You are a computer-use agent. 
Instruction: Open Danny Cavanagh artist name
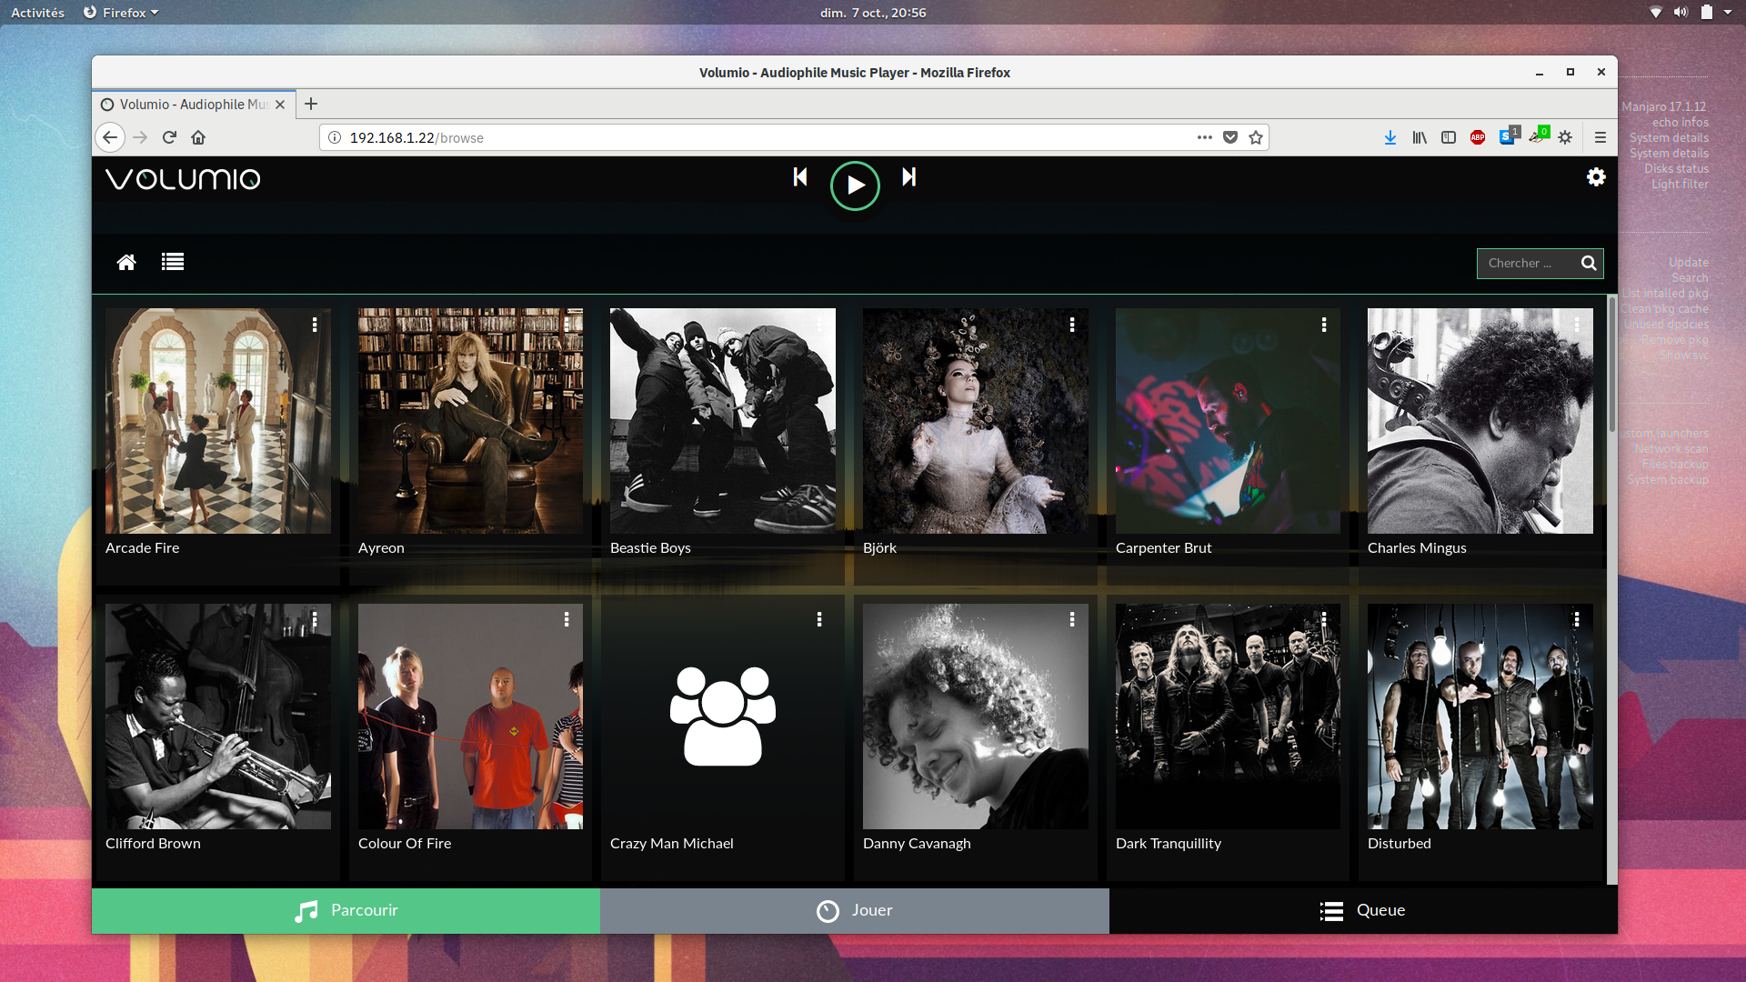[x=917, y=844]
